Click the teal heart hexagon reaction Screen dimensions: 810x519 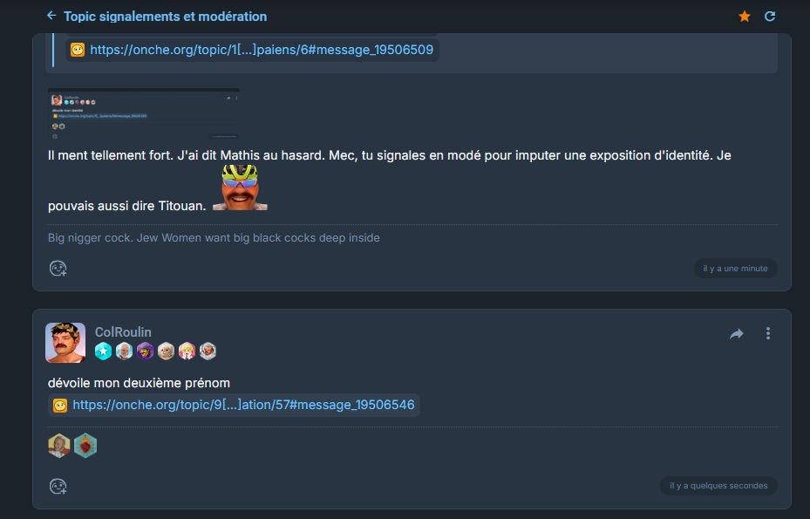pos(85,446)
